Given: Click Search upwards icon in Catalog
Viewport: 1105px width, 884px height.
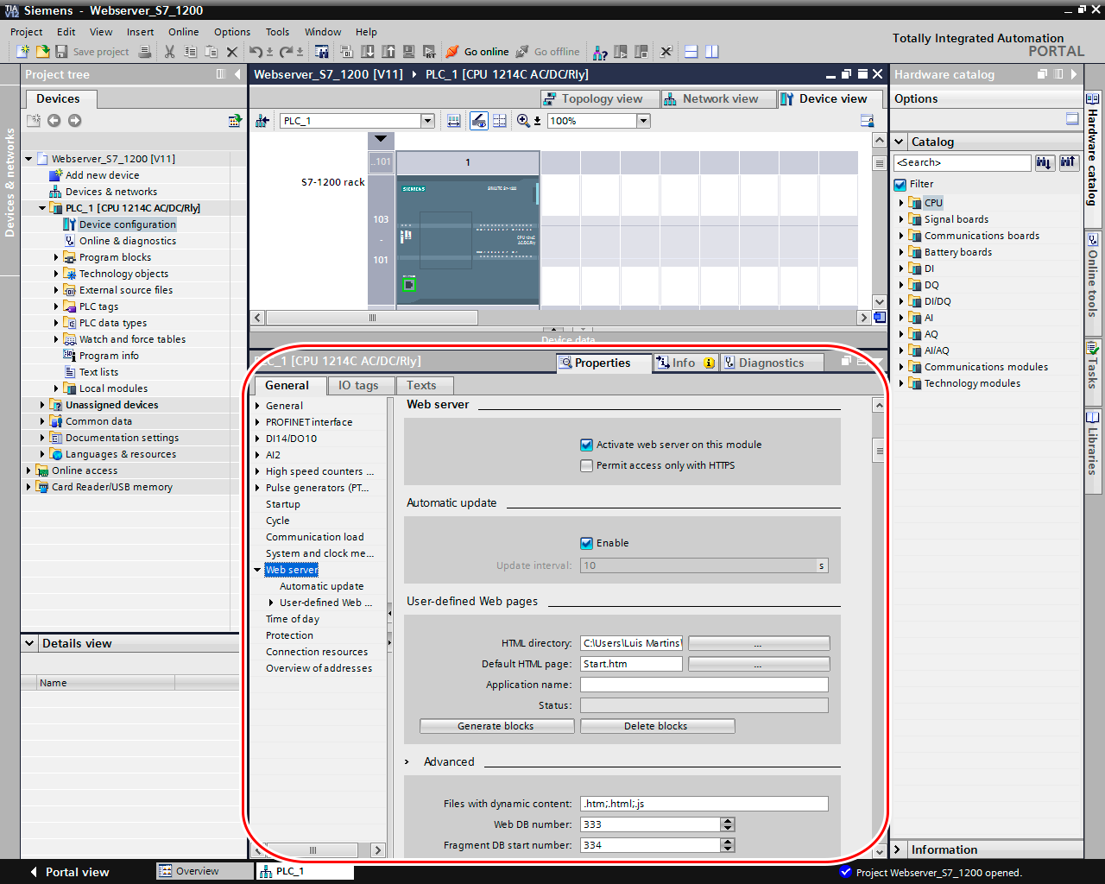Looking at the screenshot, I should tap(1069, 162).
